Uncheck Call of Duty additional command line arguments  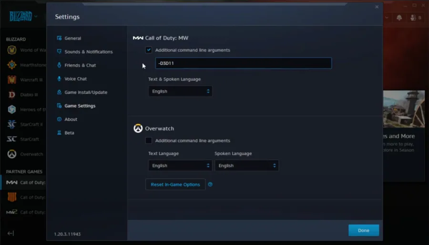[x=149, y=50]
